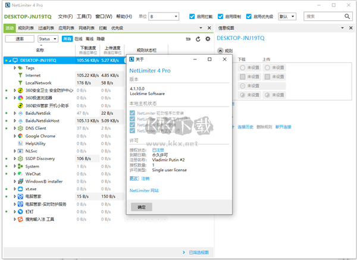Click the Google Chrome icon in process list
The width and height of the screenshot is (357, 260).
[x=20, y=136]
